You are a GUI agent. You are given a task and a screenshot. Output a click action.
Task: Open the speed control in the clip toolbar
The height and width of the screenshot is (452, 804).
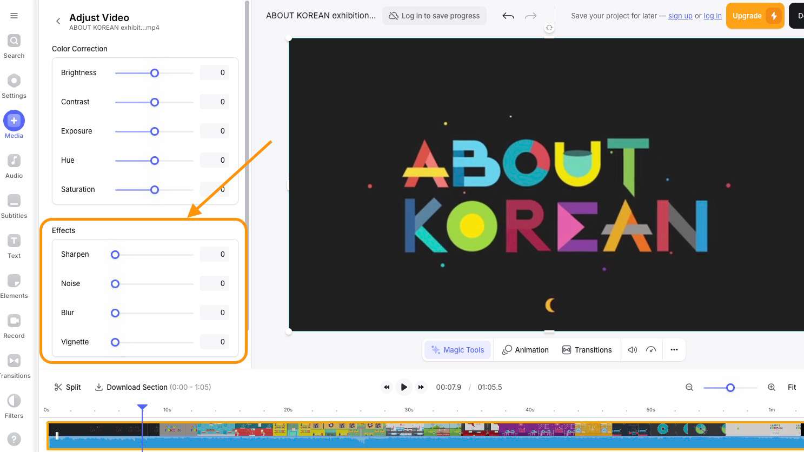651,350
